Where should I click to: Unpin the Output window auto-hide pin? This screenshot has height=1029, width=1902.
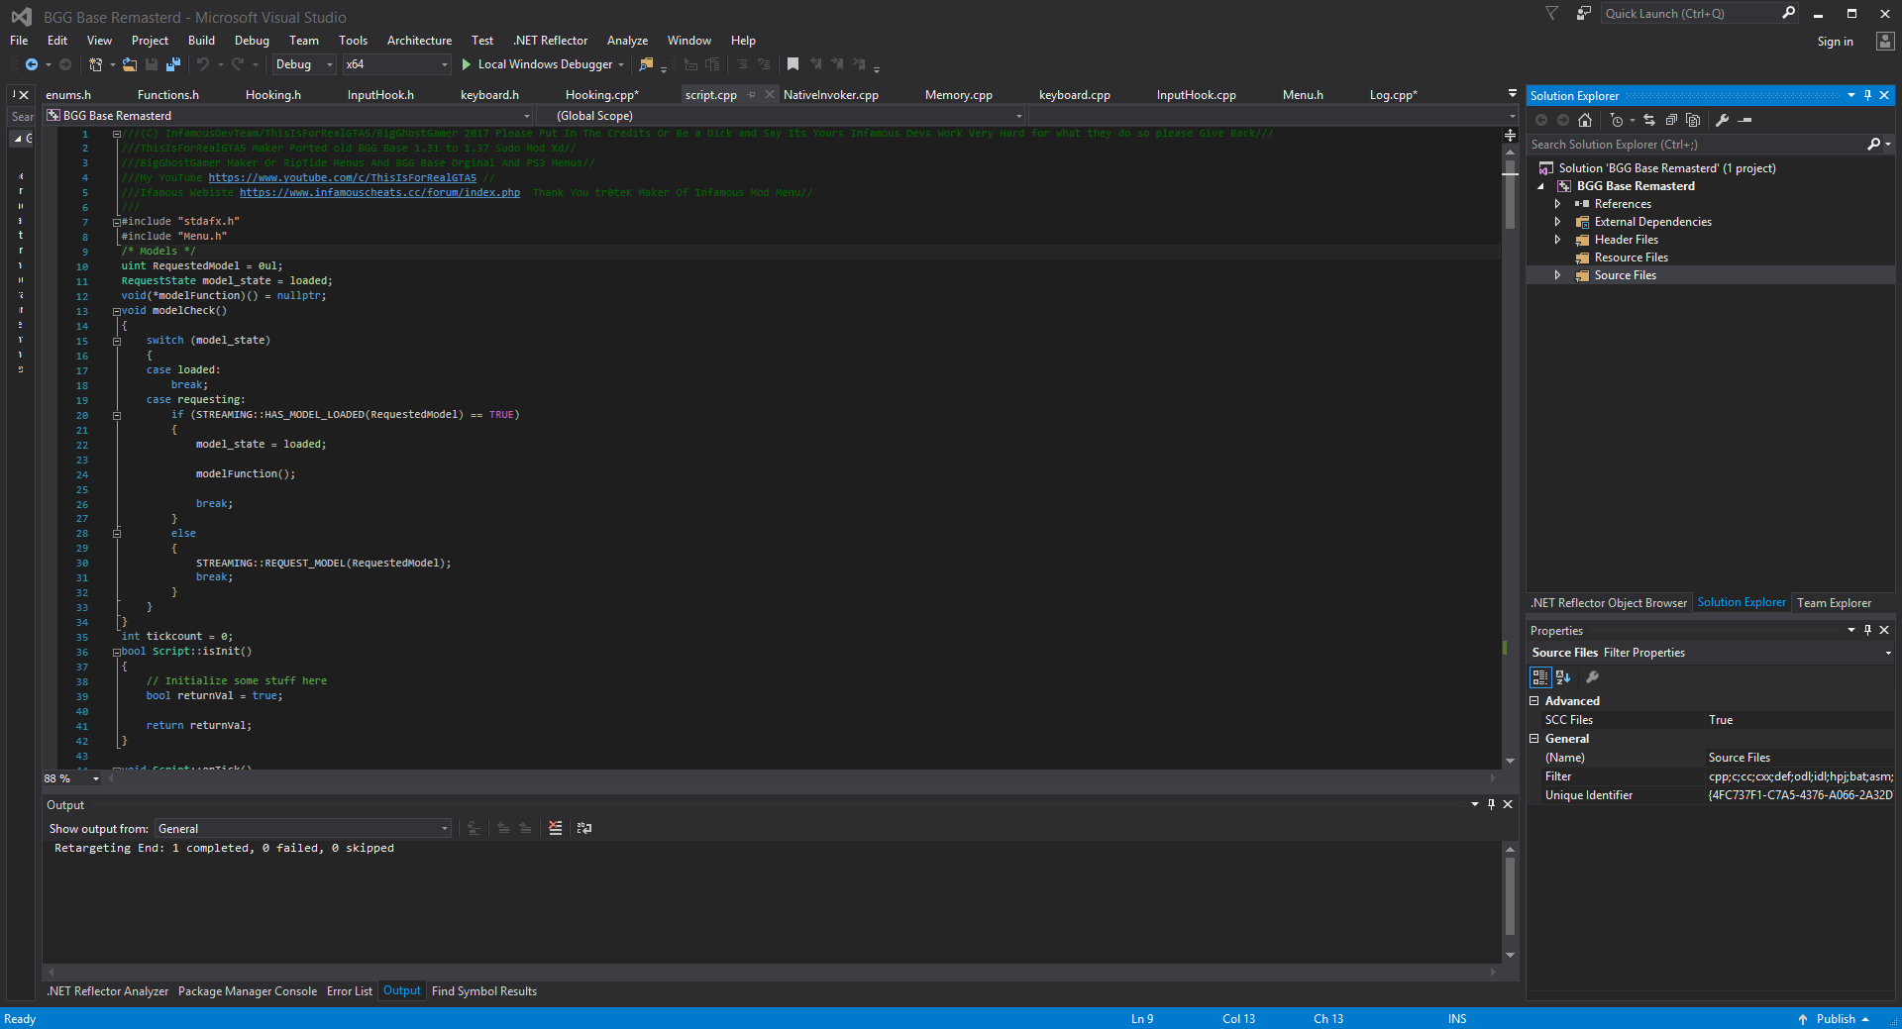(1491, 804)
